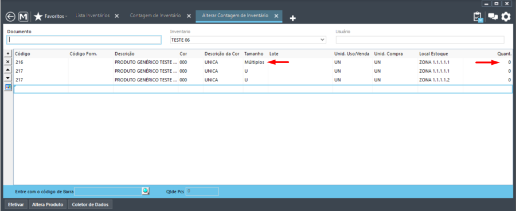Click the Tamanho column header

[254, 54]
